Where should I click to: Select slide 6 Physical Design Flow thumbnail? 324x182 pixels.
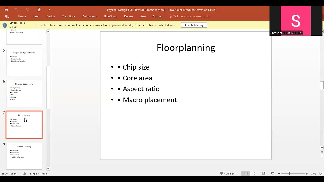pyautogui.click(x=24, y=94)
